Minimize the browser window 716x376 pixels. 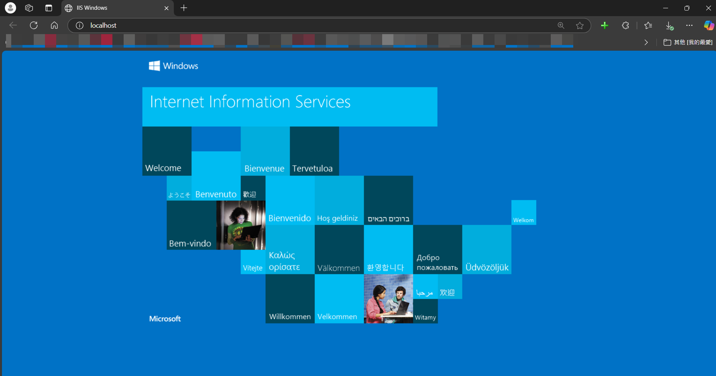pos(665,8)
